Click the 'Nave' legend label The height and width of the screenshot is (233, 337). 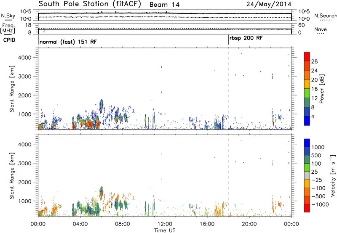321,29
